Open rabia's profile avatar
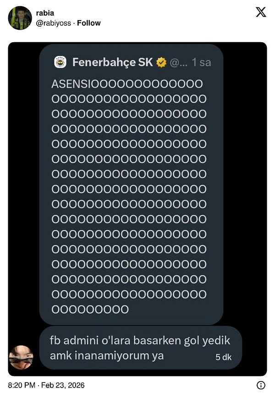The width and height of the screenshot is (275, 399). pos(20,18)
